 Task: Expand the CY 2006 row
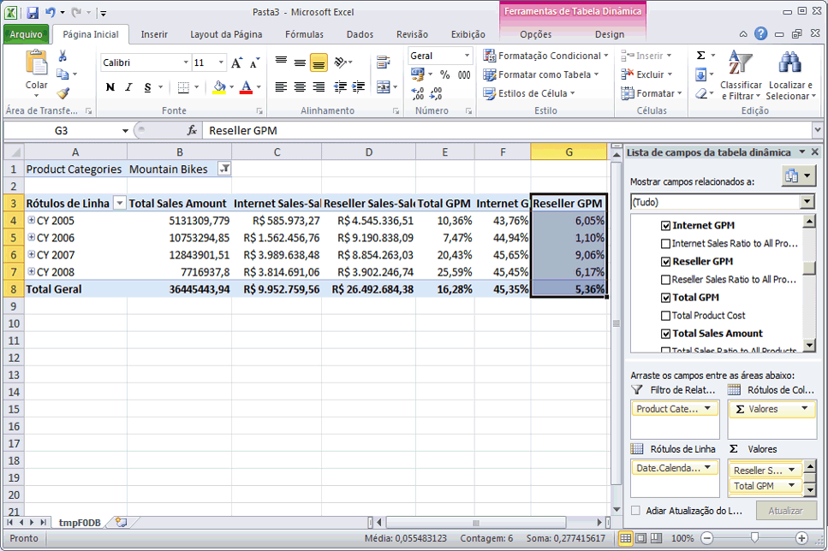pos(31,238)
